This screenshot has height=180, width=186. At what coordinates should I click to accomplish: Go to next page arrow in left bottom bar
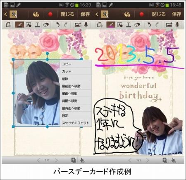coord(56,160)
